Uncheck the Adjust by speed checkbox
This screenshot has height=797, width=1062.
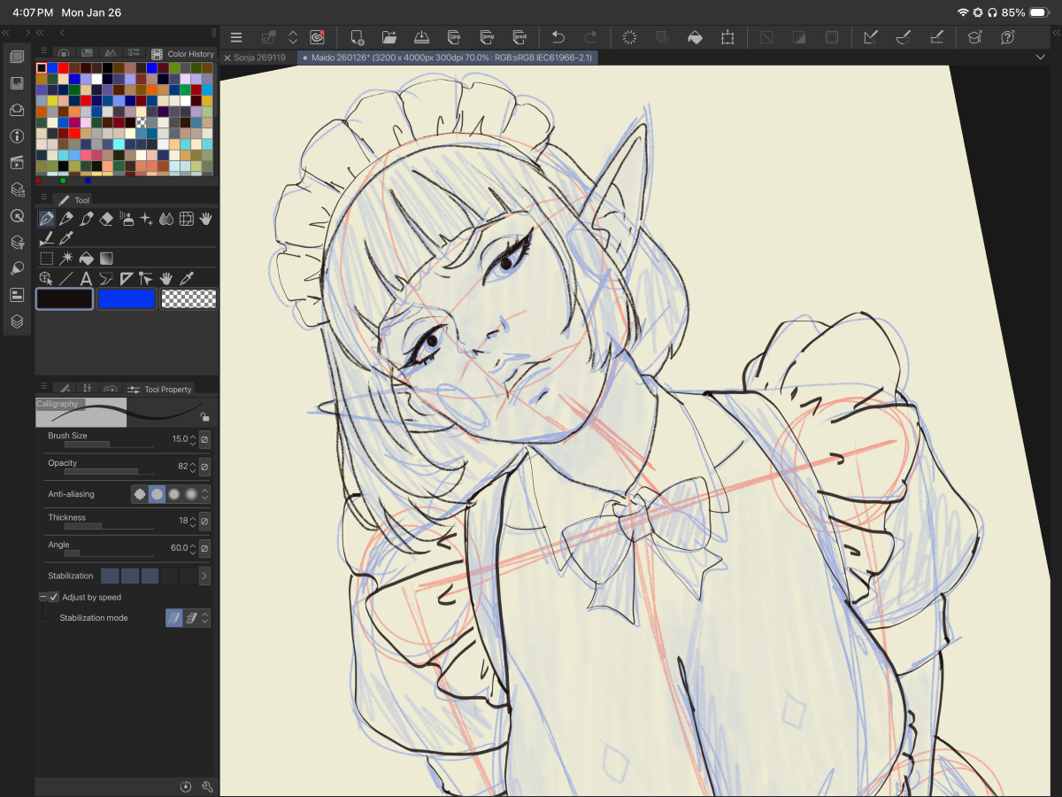[53, 597]
